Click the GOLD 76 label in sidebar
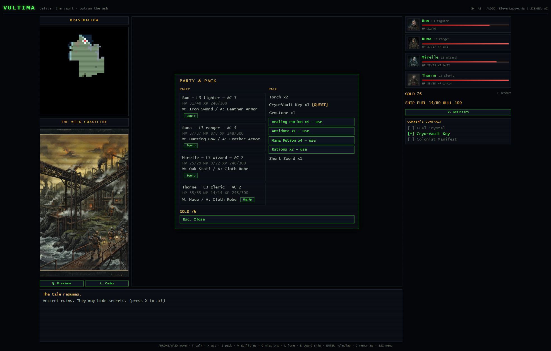The image size is (551, 351). click(413, 94)
